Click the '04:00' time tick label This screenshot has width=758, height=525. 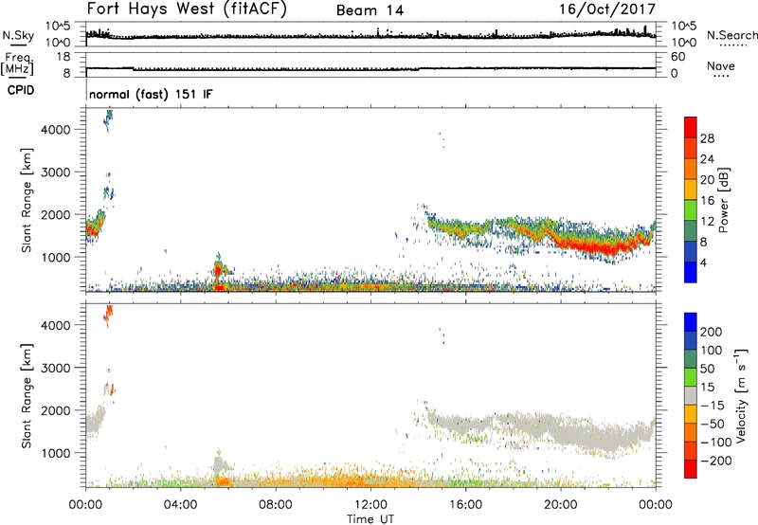click(x=180, y=505)
